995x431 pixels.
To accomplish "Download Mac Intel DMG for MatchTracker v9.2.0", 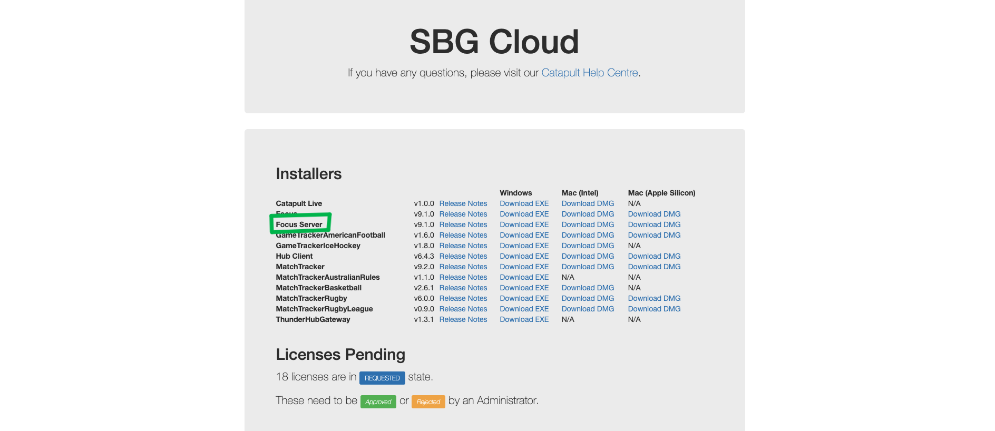I will pyautogui.click(x=588, y=267).
